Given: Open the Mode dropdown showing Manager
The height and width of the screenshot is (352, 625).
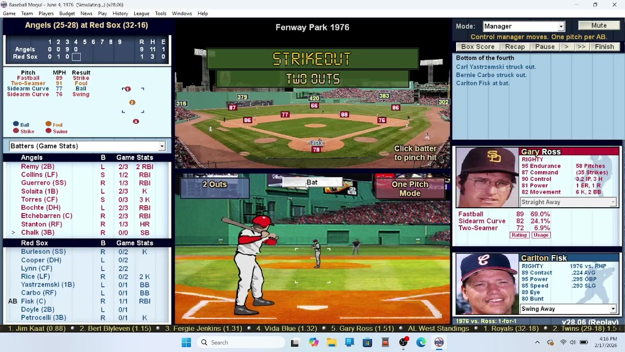Looking at the screenshot, I should (x=523, y=26).
